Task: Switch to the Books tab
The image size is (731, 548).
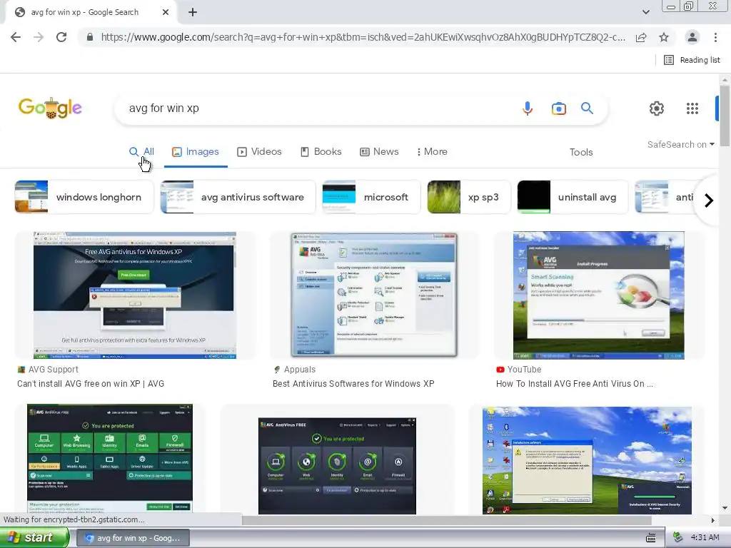Action: [x=321, y=151]
